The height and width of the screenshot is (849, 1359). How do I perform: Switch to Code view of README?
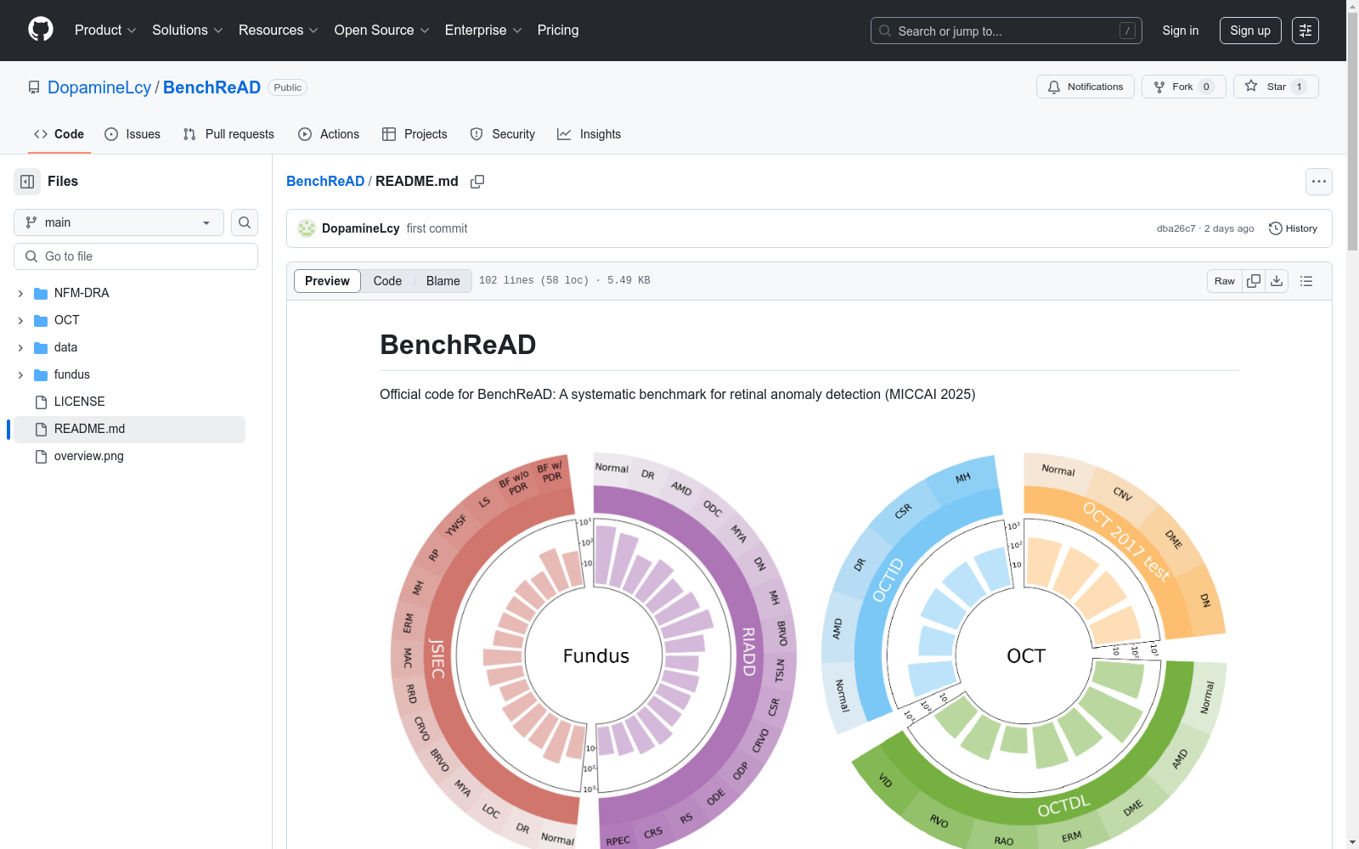[387, 281]
